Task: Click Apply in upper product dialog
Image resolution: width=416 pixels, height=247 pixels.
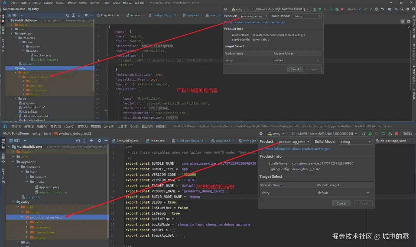Action: click(314, 69)
